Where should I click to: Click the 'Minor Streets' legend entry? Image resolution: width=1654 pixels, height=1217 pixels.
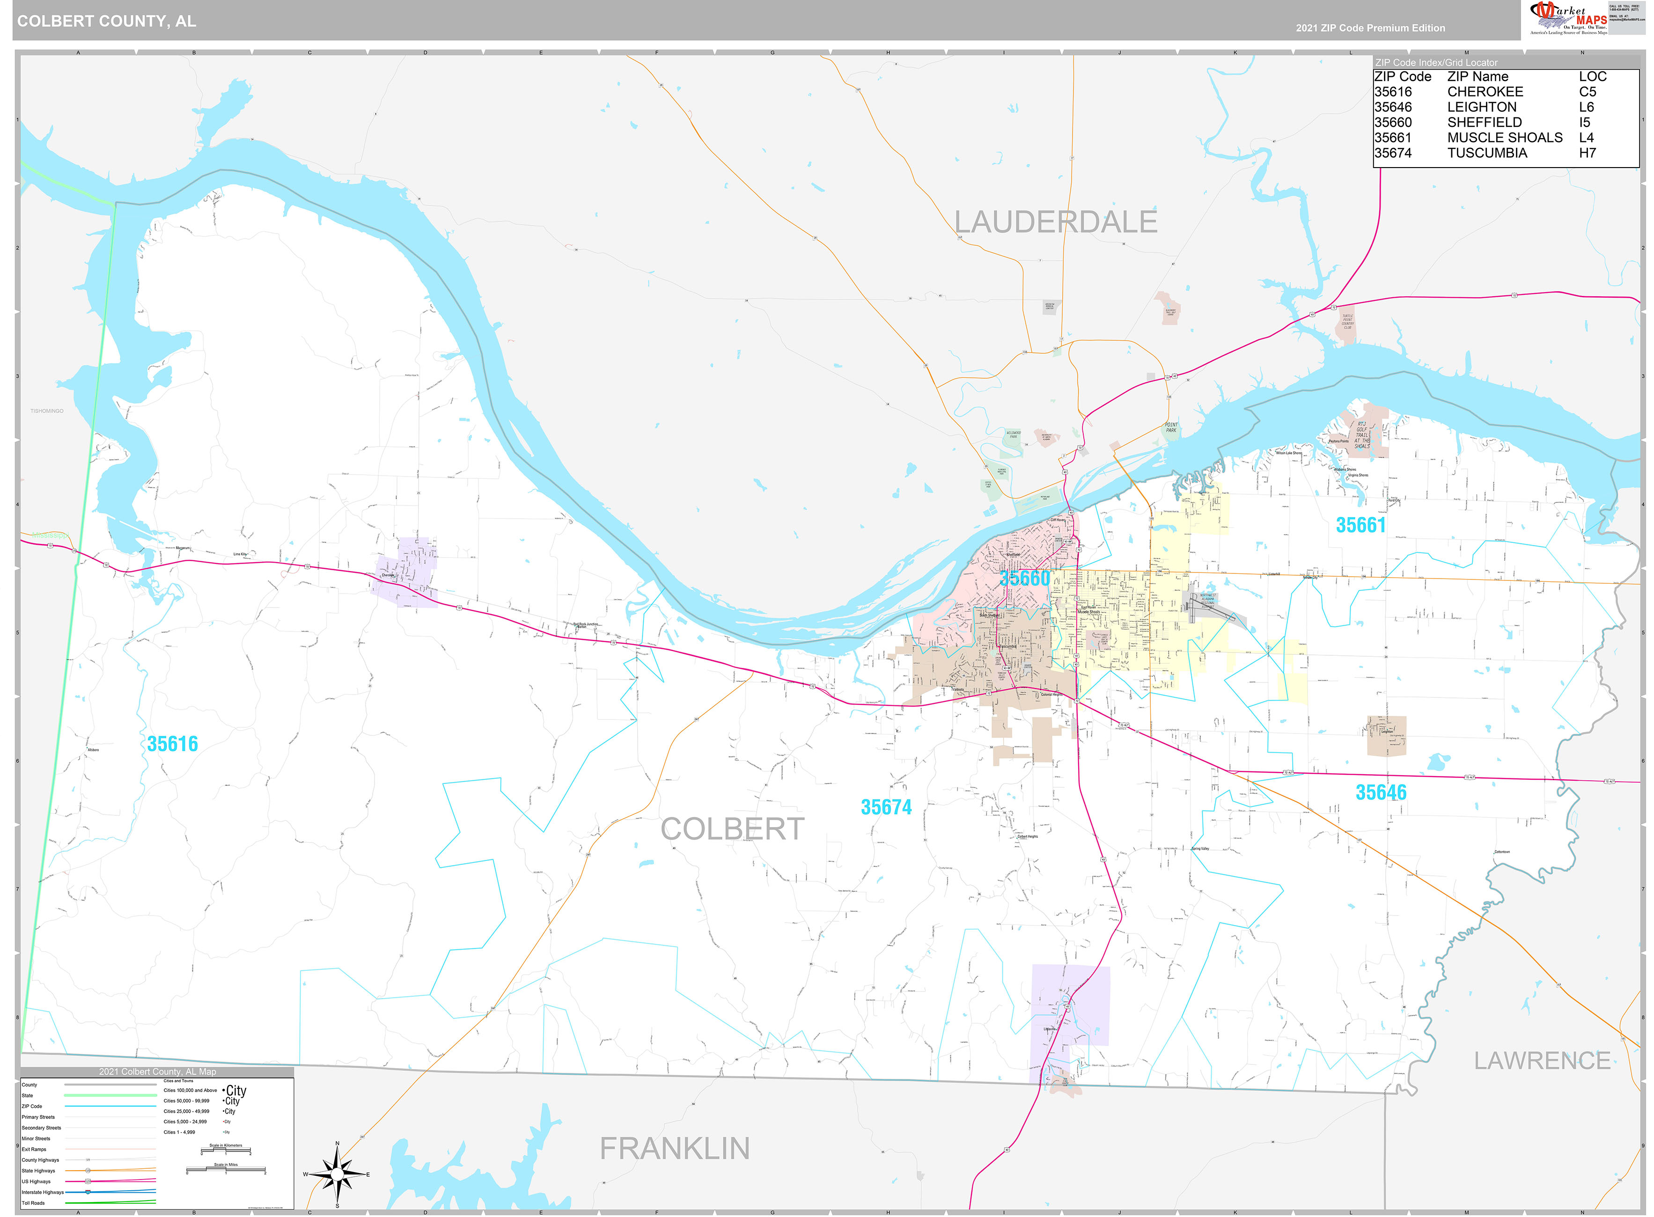pos(36,1139)
